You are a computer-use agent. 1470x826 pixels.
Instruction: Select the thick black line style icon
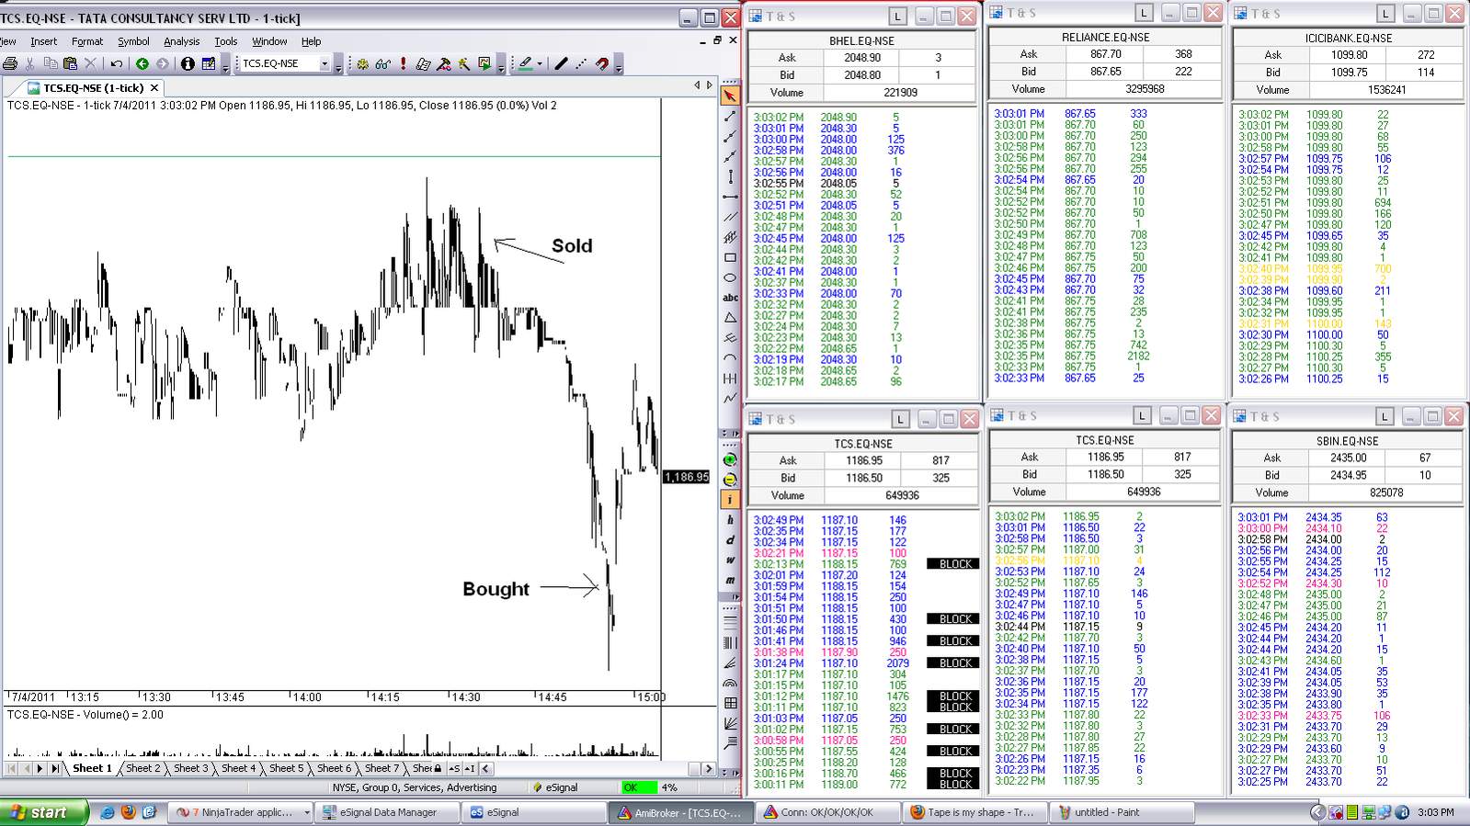561,63
